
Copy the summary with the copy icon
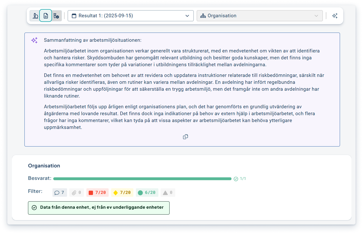[x=185, y=137]
